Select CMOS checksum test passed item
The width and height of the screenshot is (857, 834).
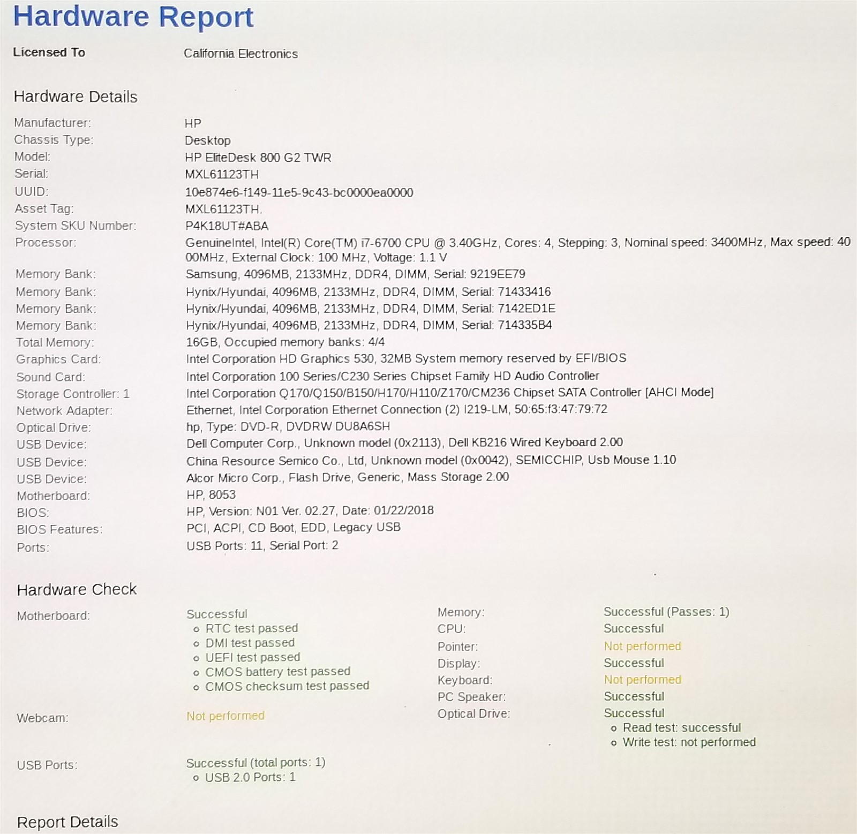(x=288, y=686)
